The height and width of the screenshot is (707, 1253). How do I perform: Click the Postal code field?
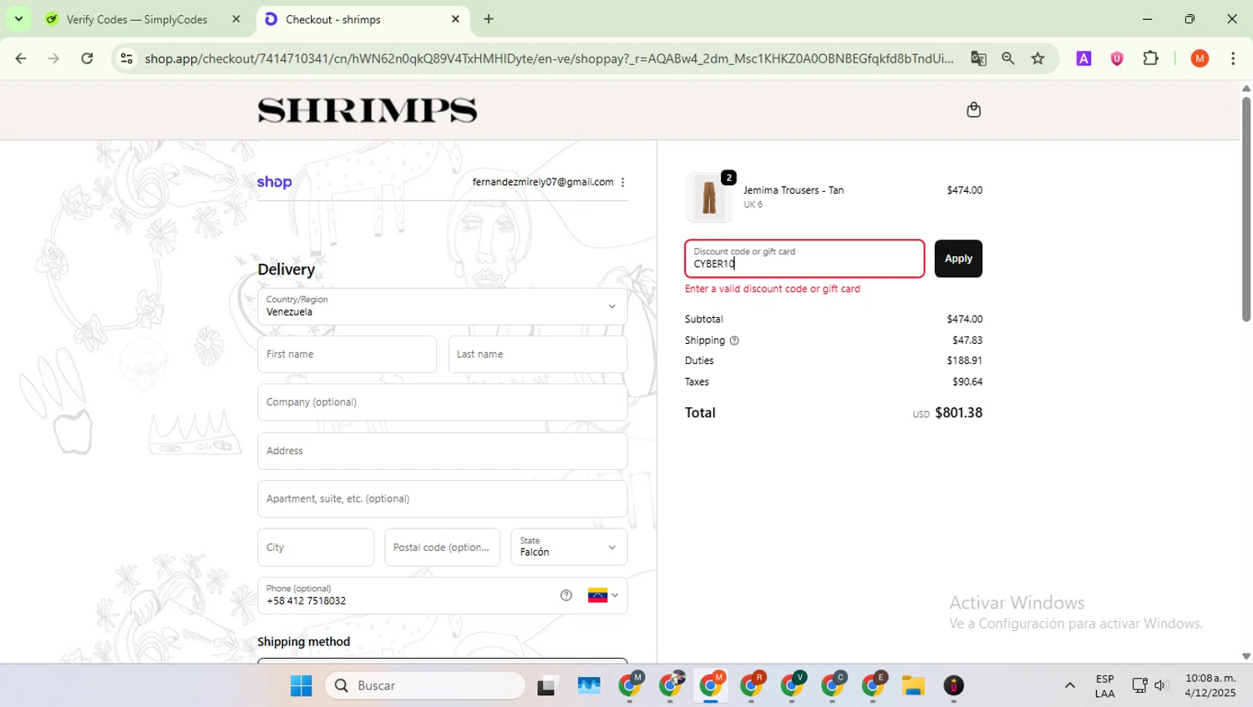point(442,548)
